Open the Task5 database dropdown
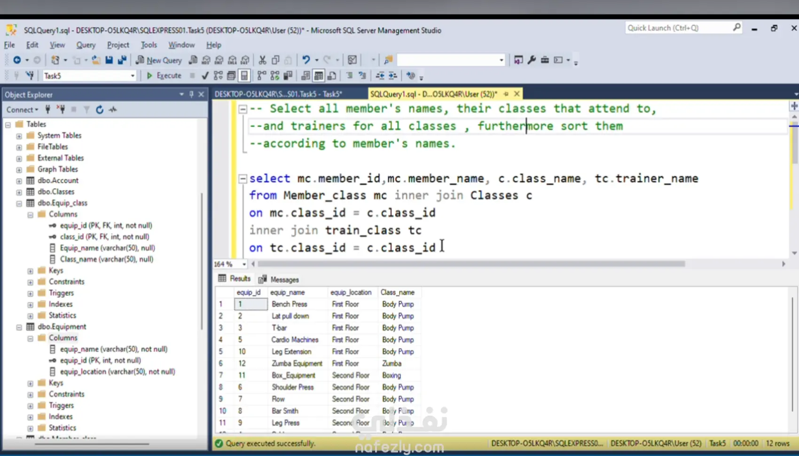Image resolution: width=799 pixels, height=456 pixels. 133,76
